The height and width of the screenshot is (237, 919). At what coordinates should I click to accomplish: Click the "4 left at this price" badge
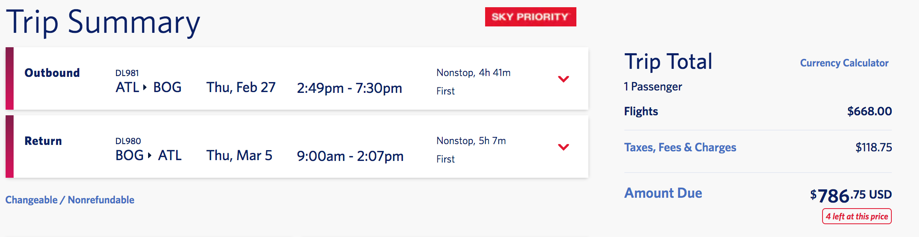point(857,216)
